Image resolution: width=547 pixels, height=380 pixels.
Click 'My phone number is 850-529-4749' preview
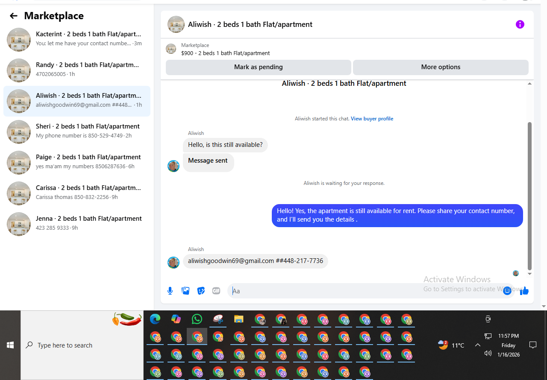point(79,136)
